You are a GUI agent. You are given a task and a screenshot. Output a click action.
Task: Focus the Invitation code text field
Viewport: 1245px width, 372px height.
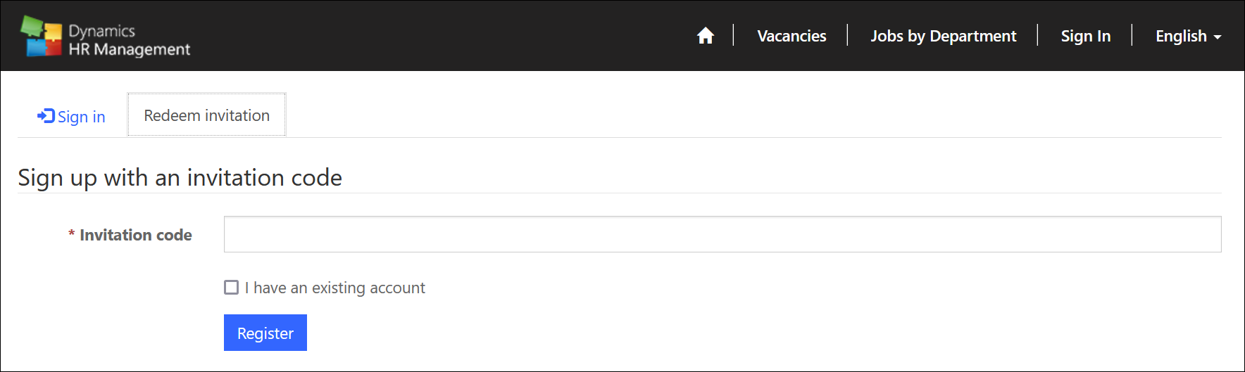[722, 234]
